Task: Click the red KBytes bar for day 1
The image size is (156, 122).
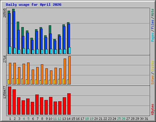Action: click(x=9, y=101)
